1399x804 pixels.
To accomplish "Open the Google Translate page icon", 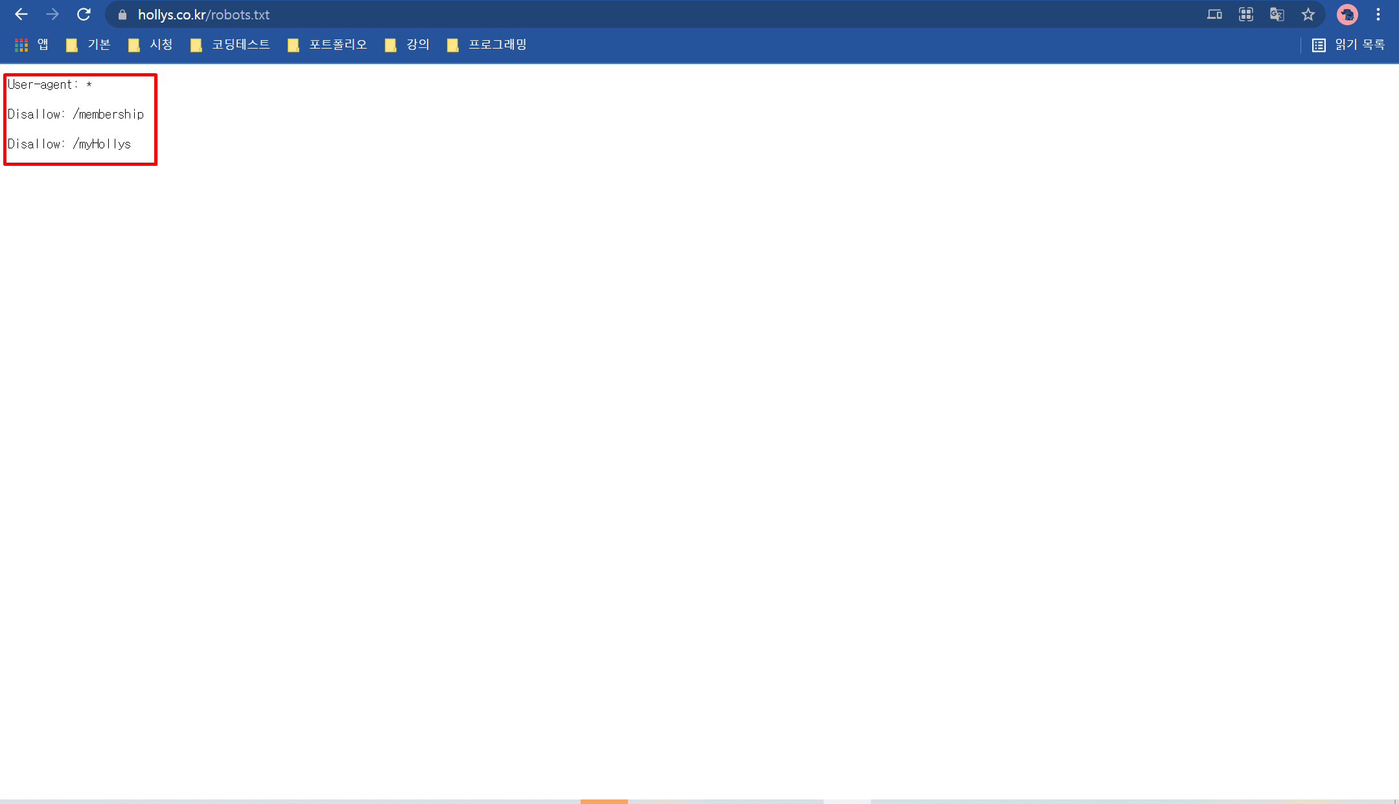I will pyautogui.click(x=1277, y=14).
